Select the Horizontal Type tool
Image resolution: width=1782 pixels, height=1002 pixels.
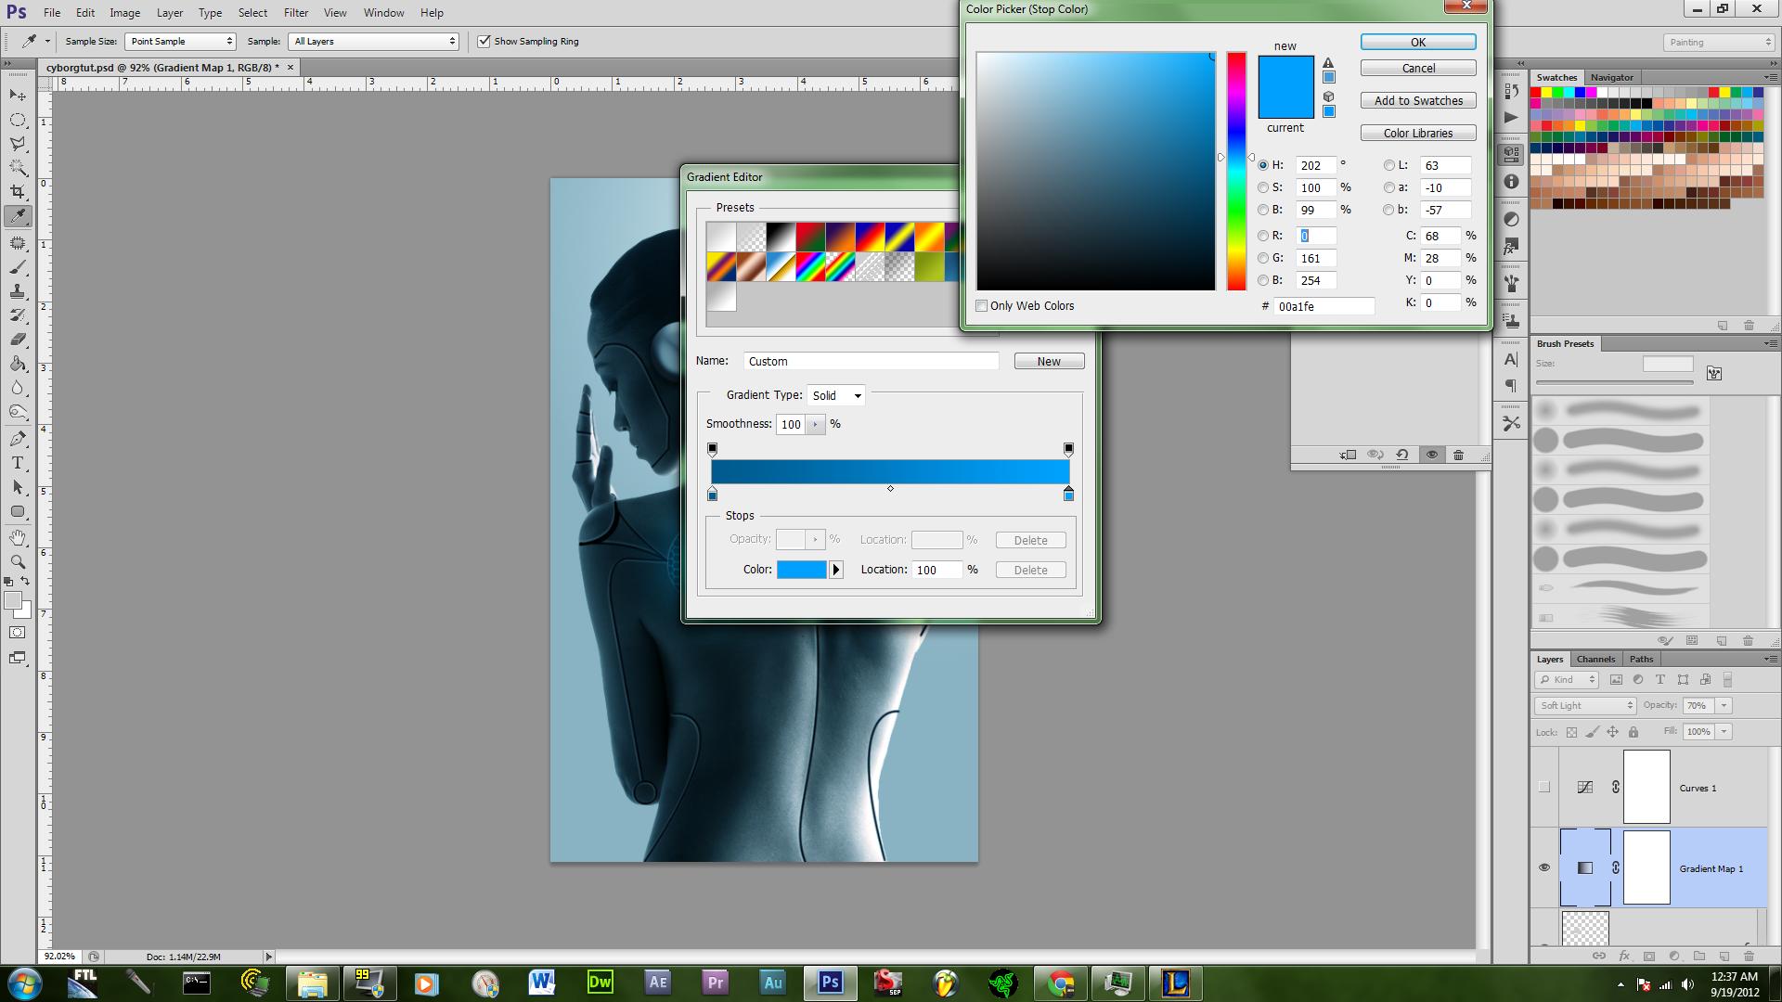[18, 463]
